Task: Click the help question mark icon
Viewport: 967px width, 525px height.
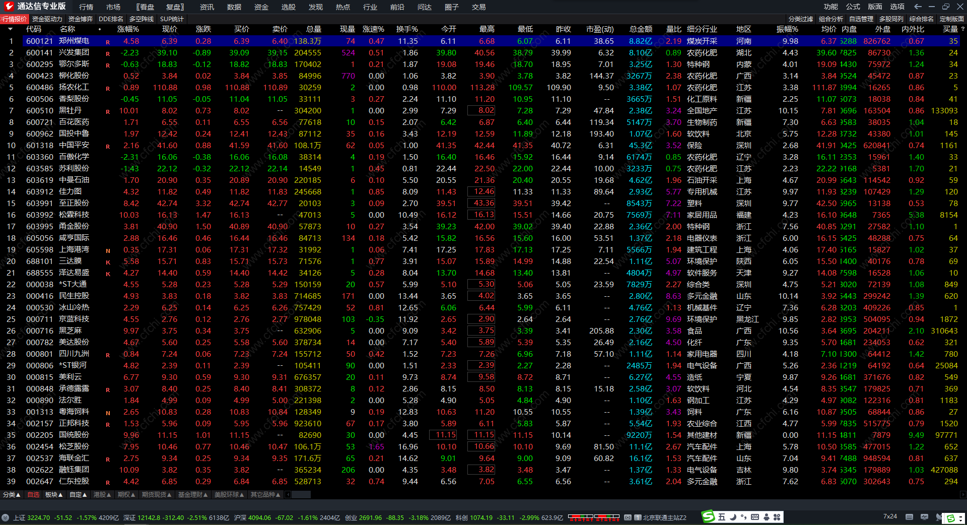Action: [x=962, y=29]
